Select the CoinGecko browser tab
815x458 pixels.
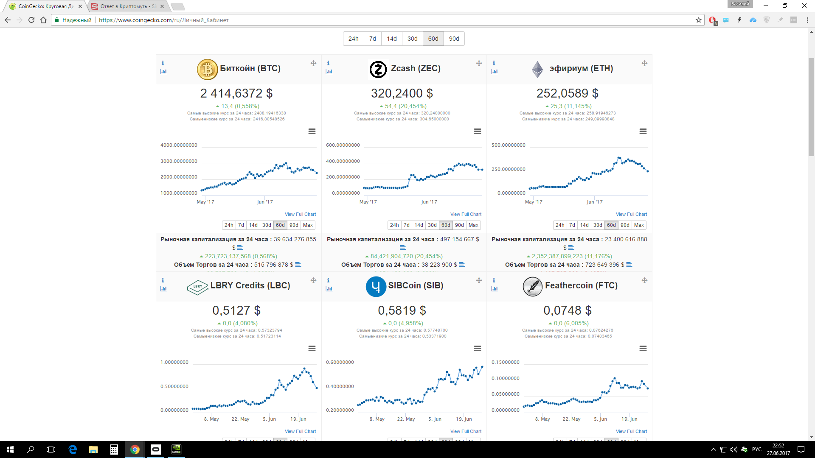point(45,6)
